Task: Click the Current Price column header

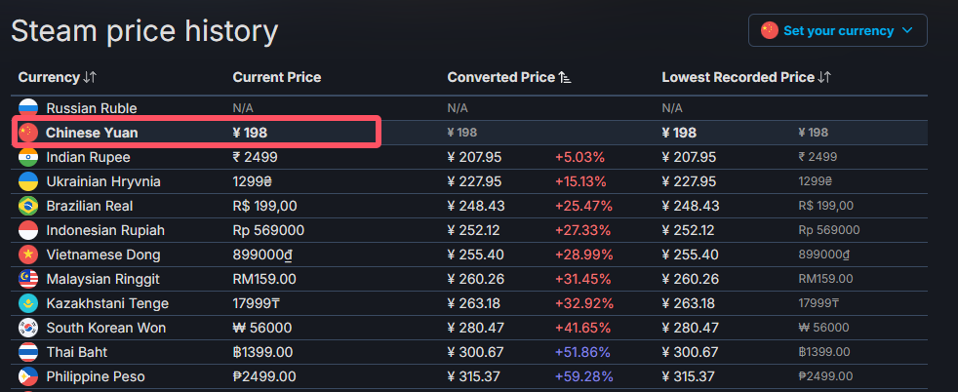Action: (276, 77)
